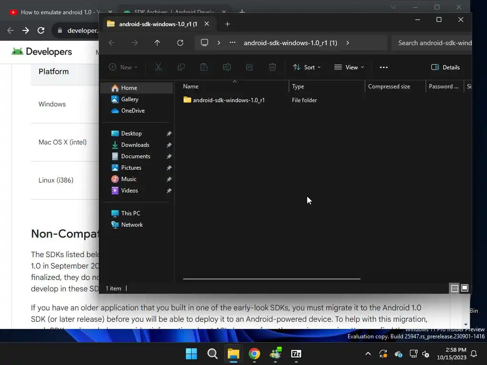Image resolution: width=487 pixels, height=365 pixels.
Task: Switch to the YouTube 'How to emulate android' tab
Action: point(59,12)
